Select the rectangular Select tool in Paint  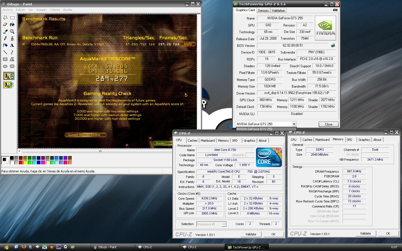click(12, 18)
